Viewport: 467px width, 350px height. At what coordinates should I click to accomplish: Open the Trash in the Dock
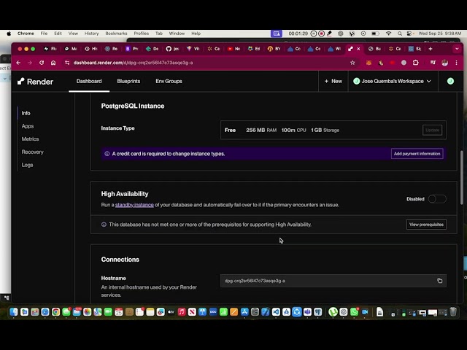453,311
